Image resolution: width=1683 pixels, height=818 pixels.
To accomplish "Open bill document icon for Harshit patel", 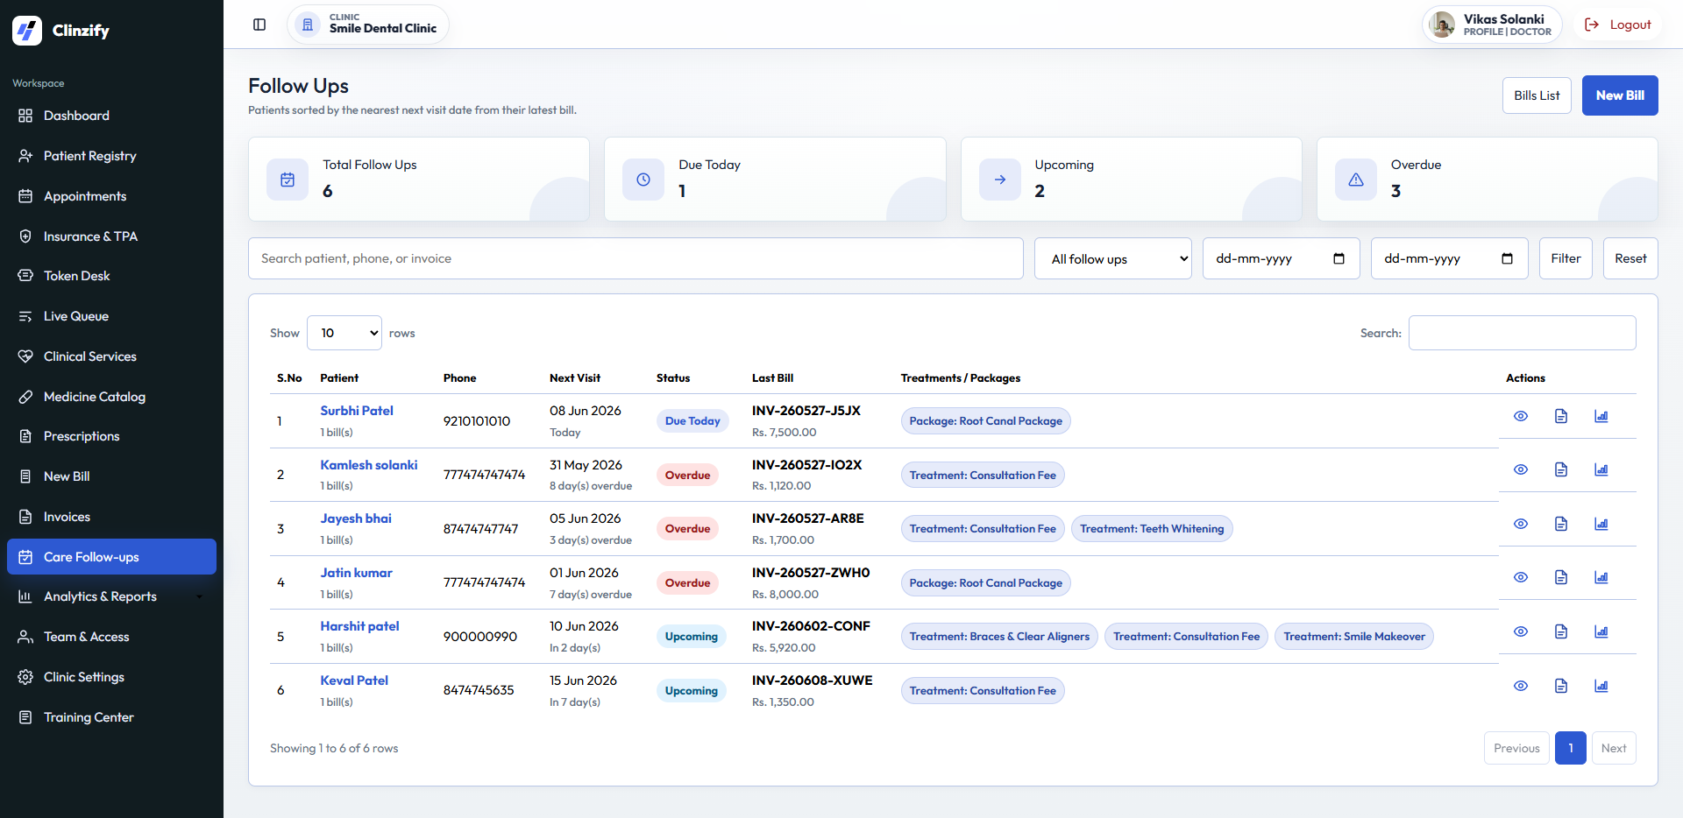I will tap(1561, 631).
